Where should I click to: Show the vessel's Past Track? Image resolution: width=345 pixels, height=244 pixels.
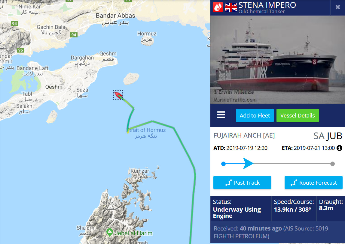coord(242,183)
